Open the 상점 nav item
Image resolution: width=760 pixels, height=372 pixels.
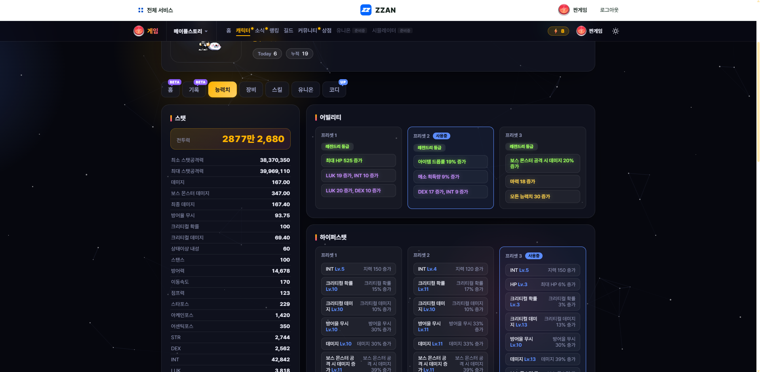tap(327, 30)
